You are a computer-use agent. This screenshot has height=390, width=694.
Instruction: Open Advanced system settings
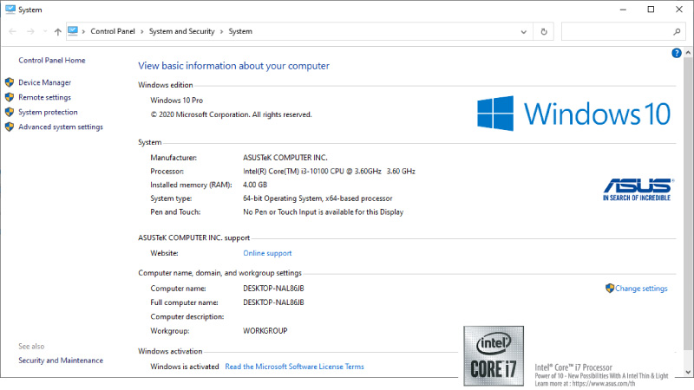click(60, 127)
